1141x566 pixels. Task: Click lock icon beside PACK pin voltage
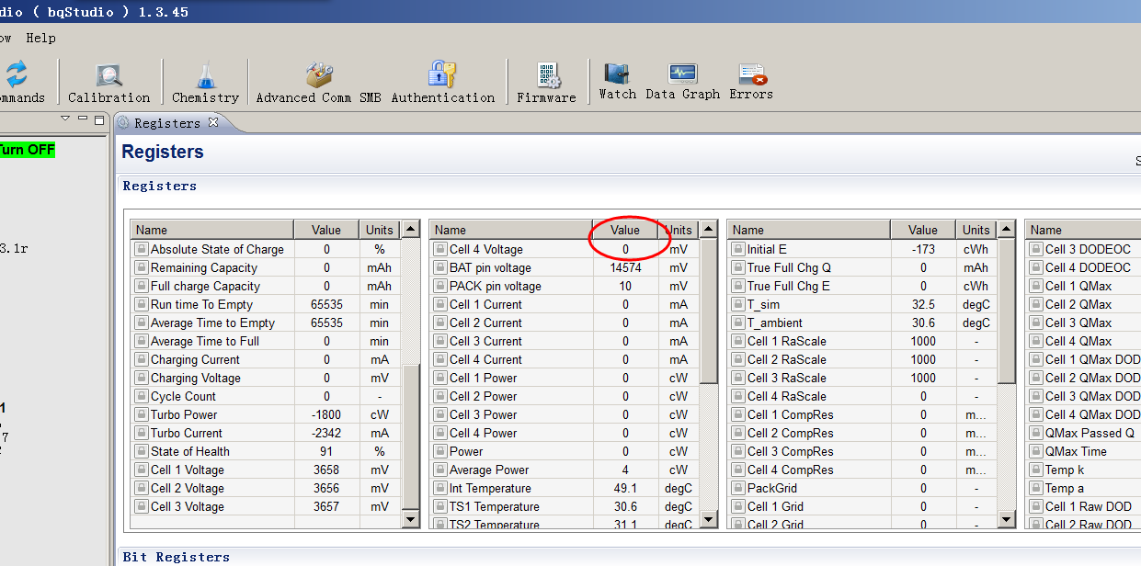439,286
